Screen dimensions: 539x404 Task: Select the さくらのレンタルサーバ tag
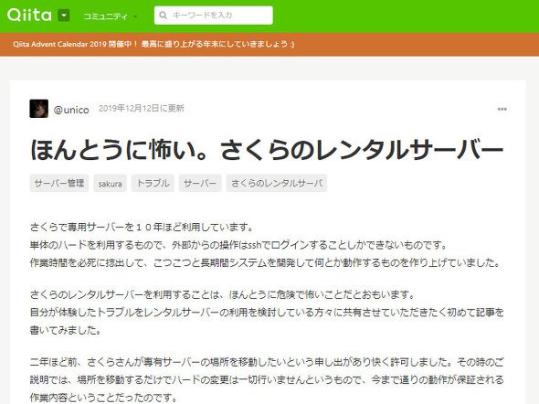[x=277, y=183]
